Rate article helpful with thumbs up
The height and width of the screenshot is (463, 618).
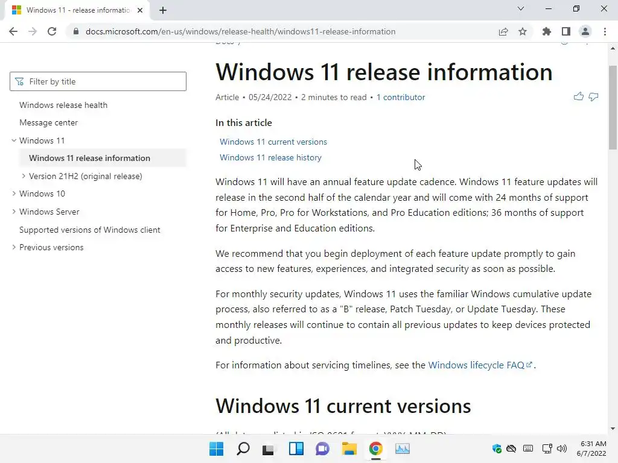coord(579,96)
